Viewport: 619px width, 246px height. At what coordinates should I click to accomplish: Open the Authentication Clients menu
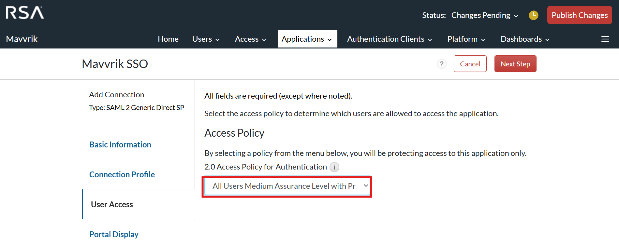390,39
